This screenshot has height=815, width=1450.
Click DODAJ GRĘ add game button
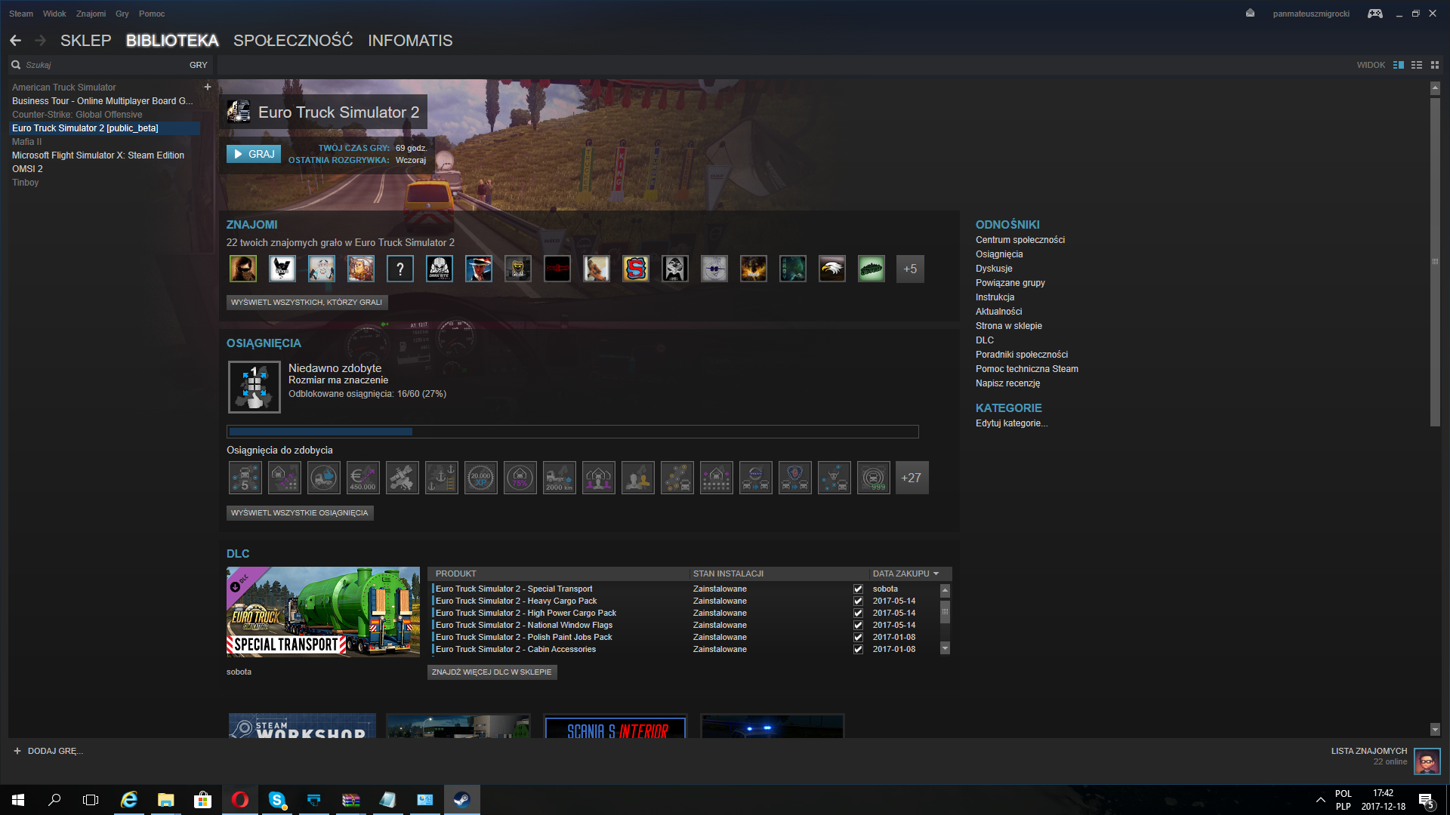tap(48, 751)
